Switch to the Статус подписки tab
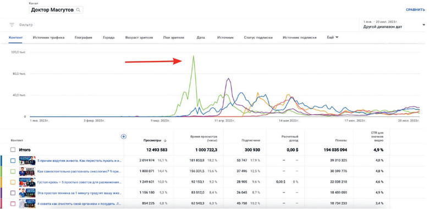This screenshot has width=429, height=209. pos(258,38)
